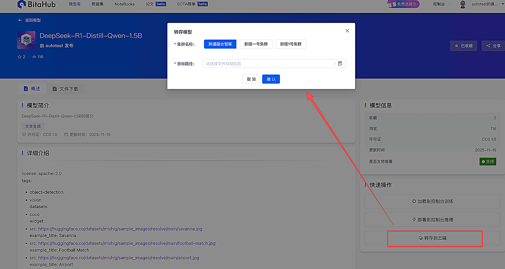Open the airport.jpg link
This screenshot has height=269, width=505.
(x=119, y=258)
